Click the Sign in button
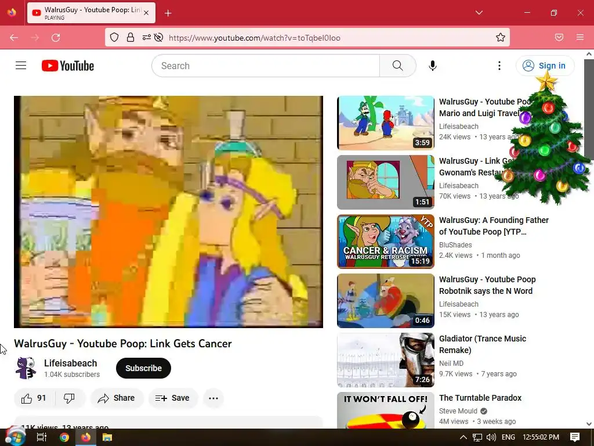This screenshot has height=446, width=594. click(x=545, y=66)
